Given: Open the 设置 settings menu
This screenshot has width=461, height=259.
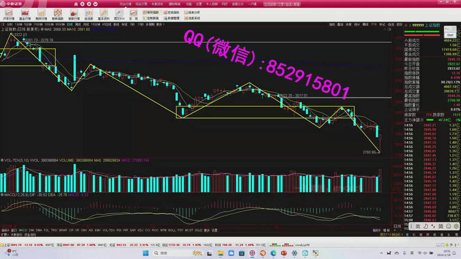Looking at the screenshot, I should tap(198, 4).
